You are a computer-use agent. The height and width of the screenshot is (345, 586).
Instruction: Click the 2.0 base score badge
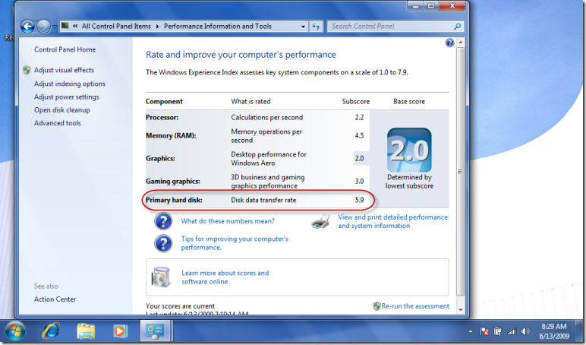(x=409, y=150)
